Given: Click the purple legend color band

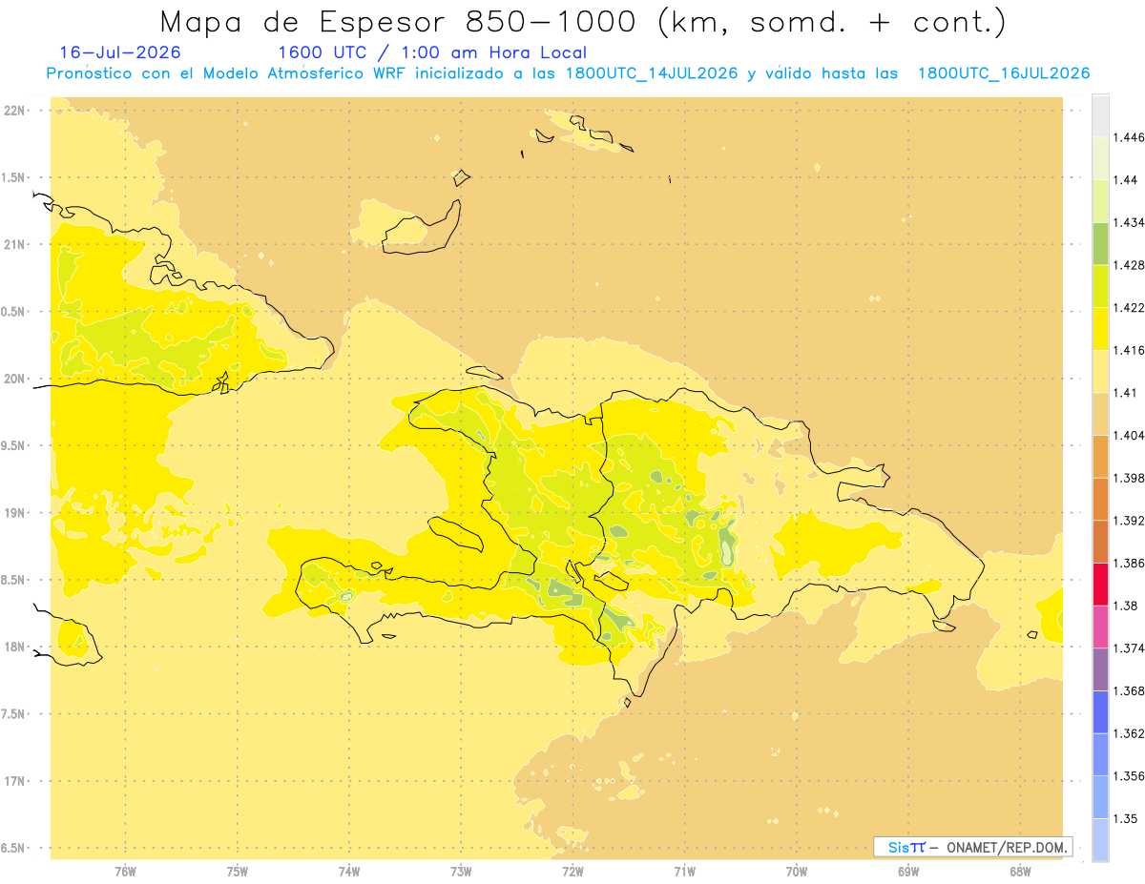Looking at the screenshot, I should point(1100,668).
